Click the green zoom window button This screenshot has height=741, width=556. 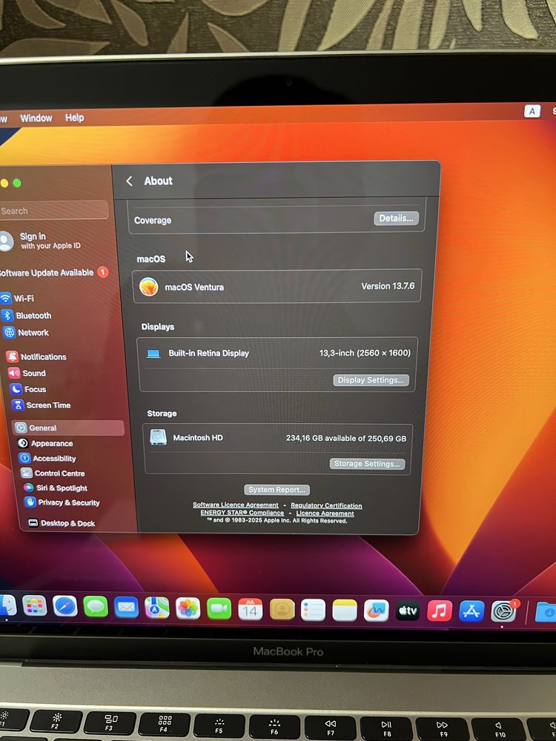(x=17, y=183)
